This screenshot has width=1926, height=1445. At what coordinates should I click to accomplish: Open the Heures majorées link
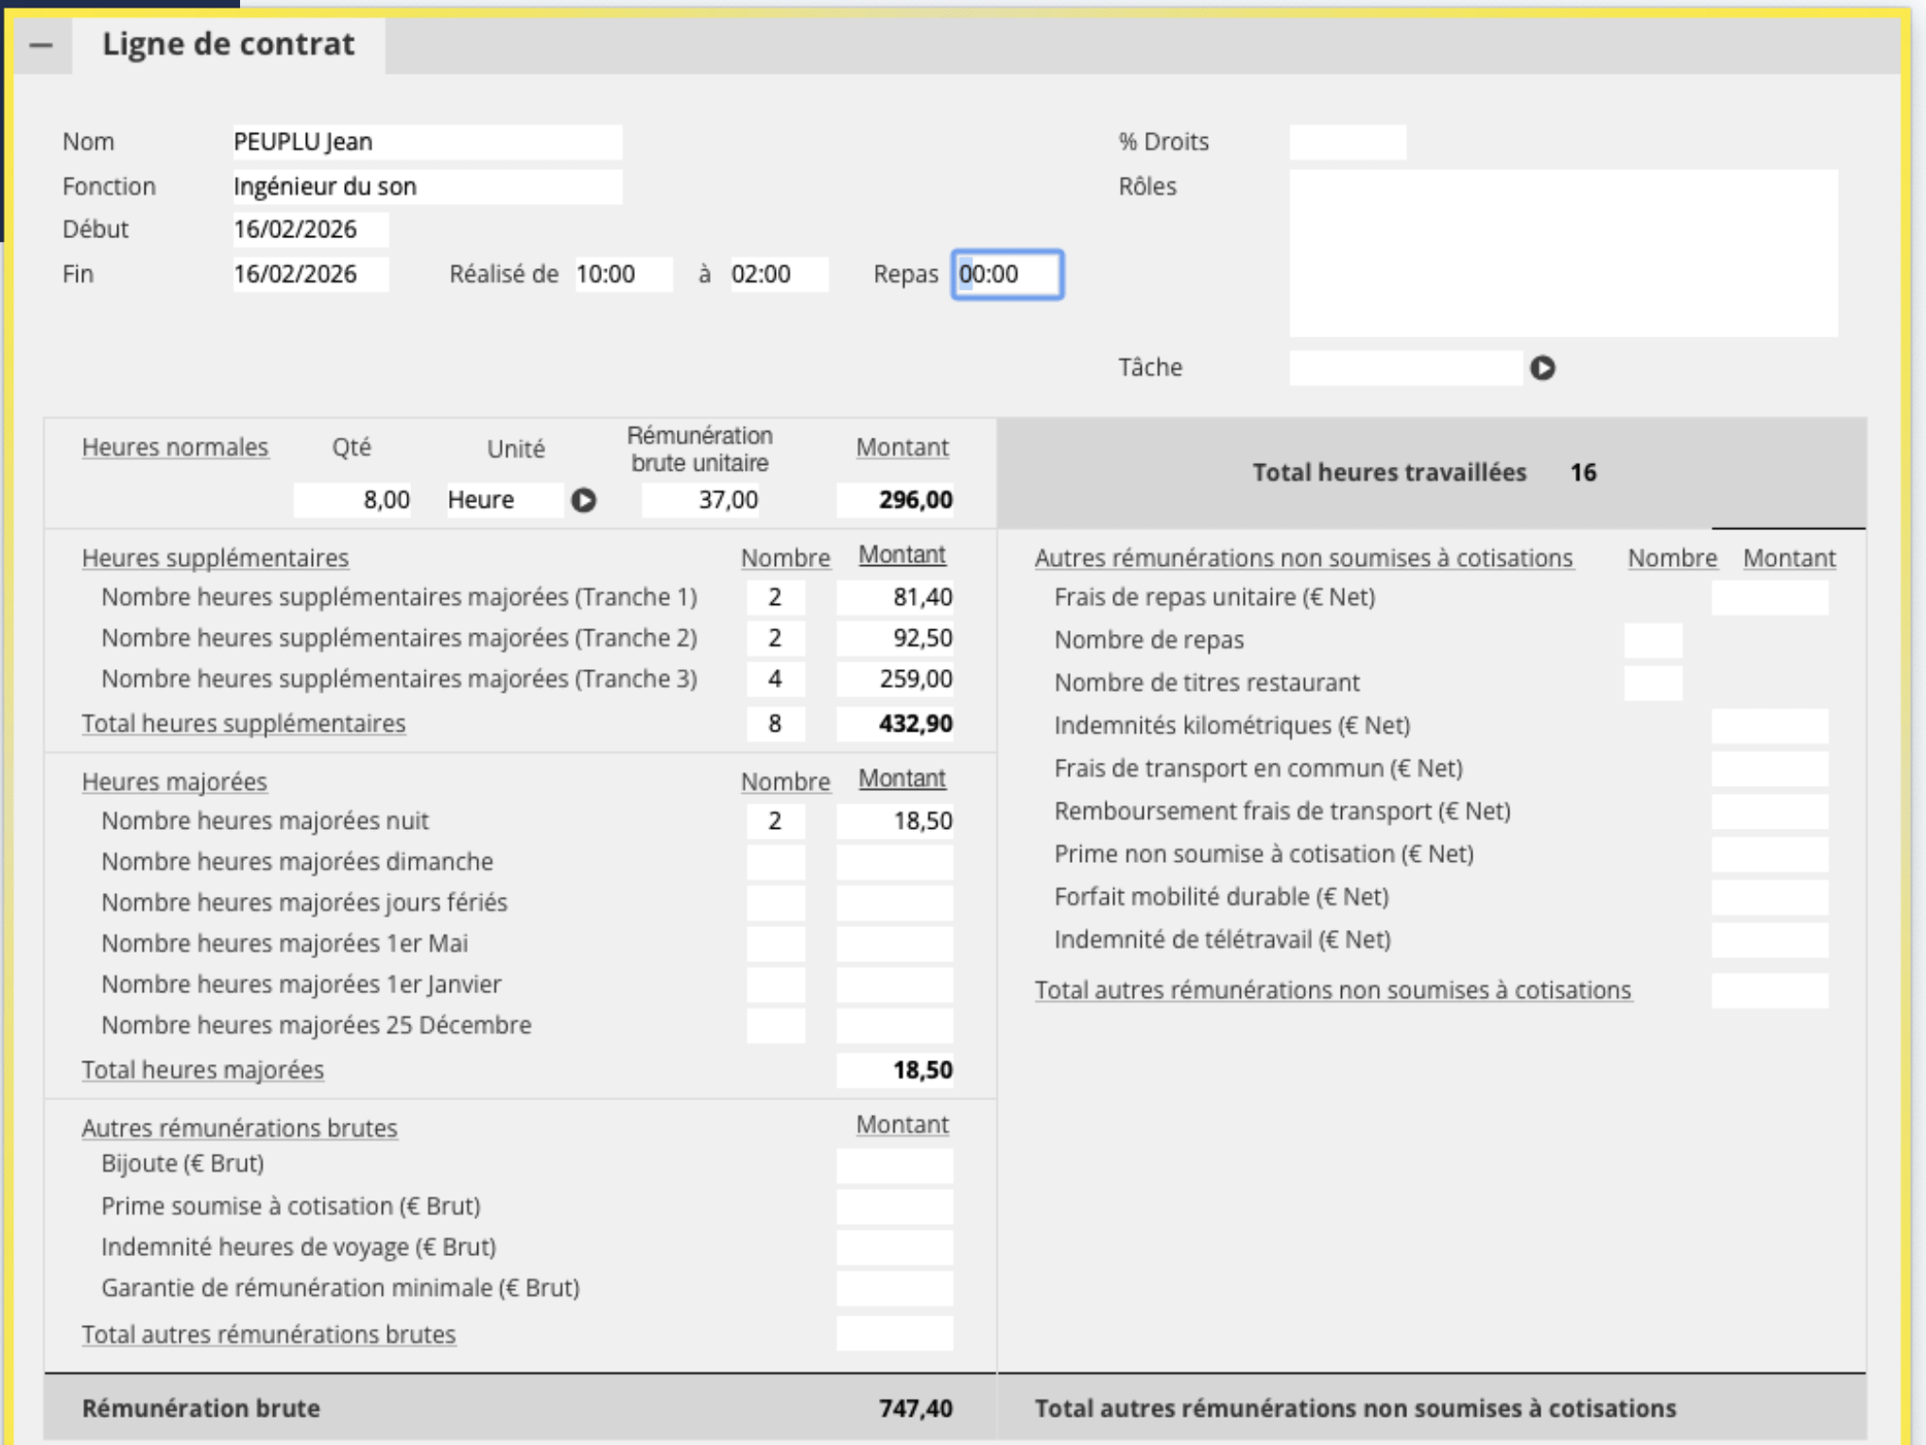pyautogui.click(x=174, y=782)
